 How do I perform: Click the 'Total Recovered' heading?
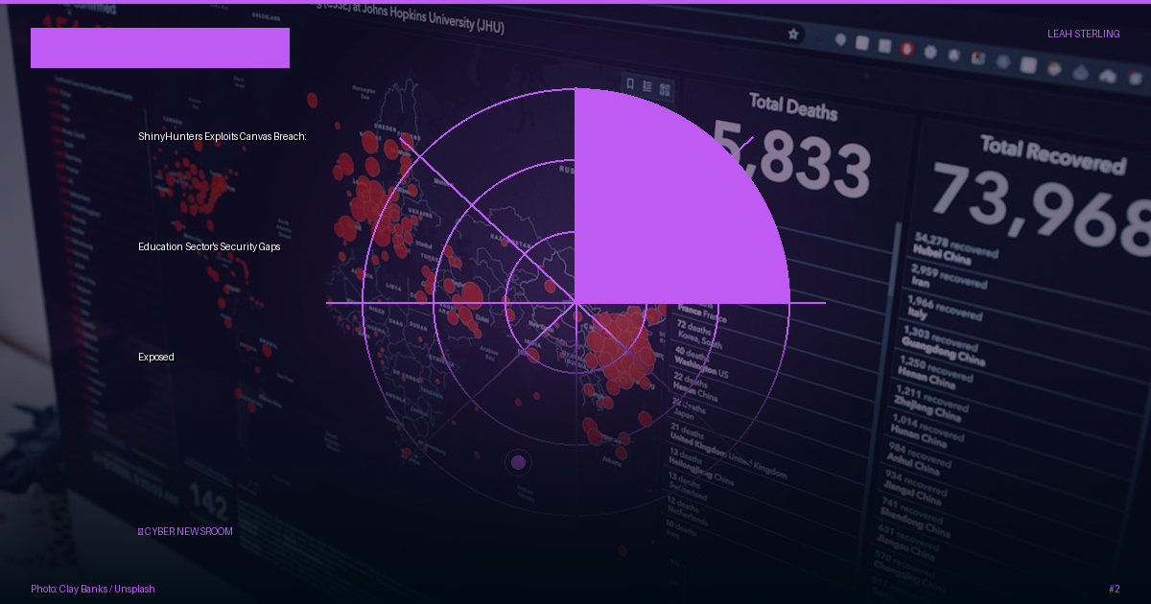[1052, 155]
